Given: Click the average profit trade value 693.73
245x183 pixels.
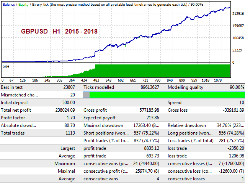Looking at the screenshot, I should [153, 156].
